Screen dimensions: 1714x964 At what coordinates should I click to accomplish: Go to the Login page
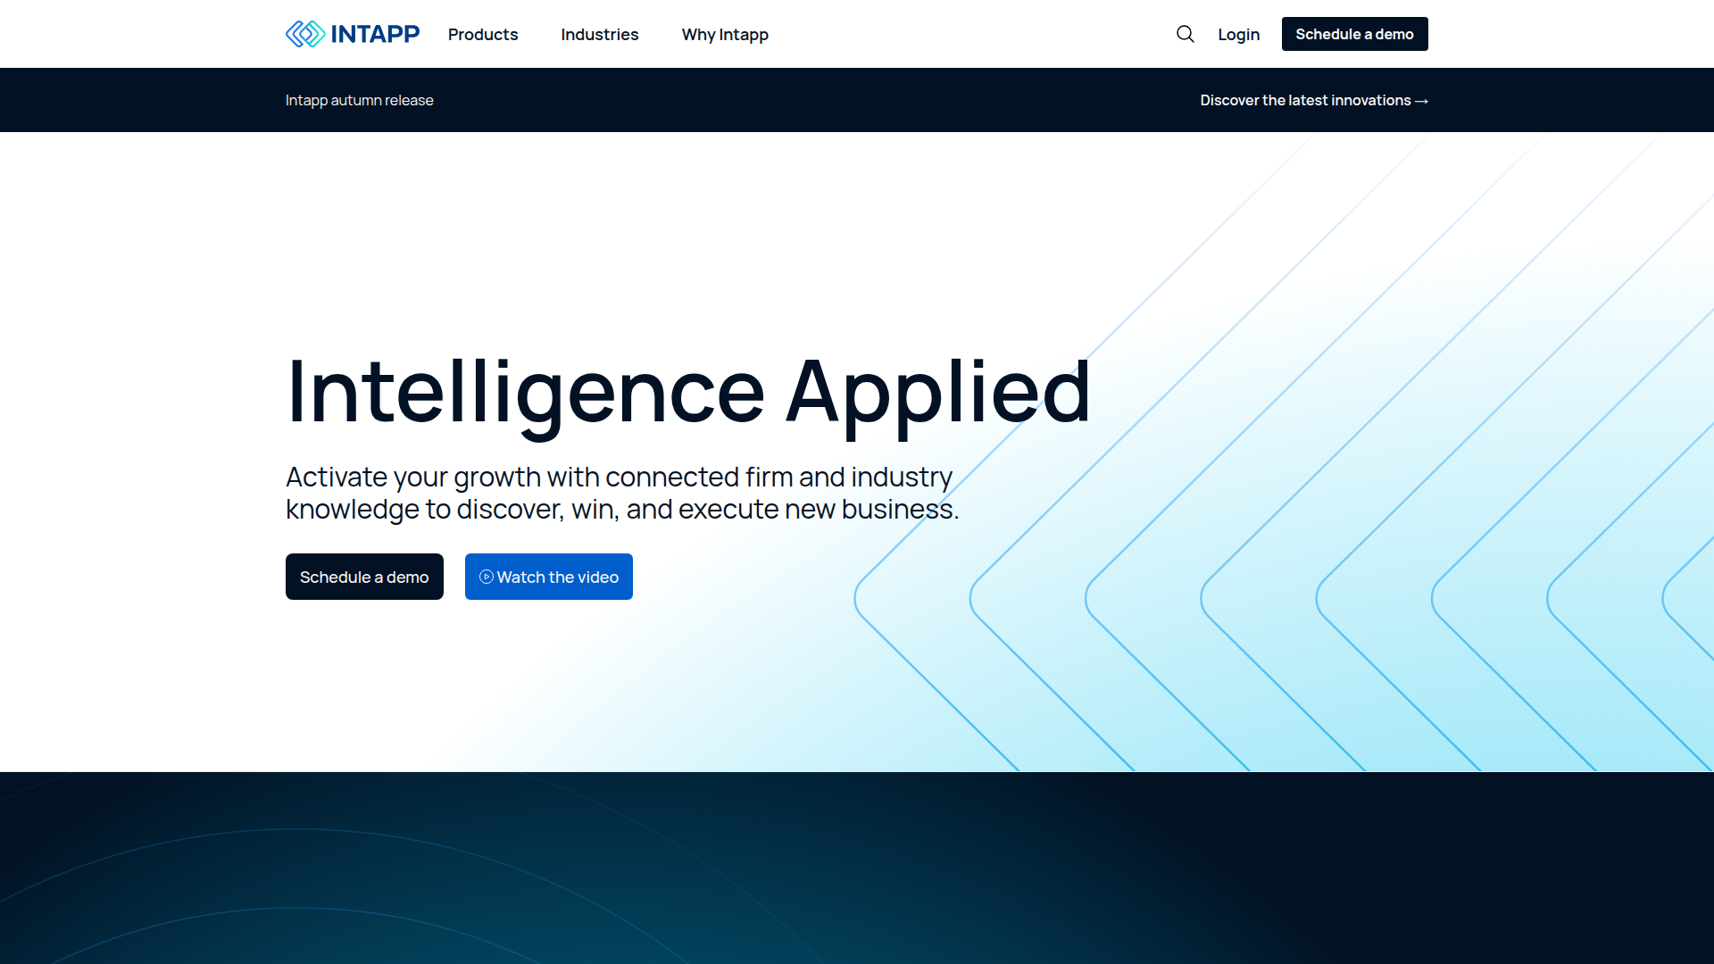click(x=1238, y=34)
